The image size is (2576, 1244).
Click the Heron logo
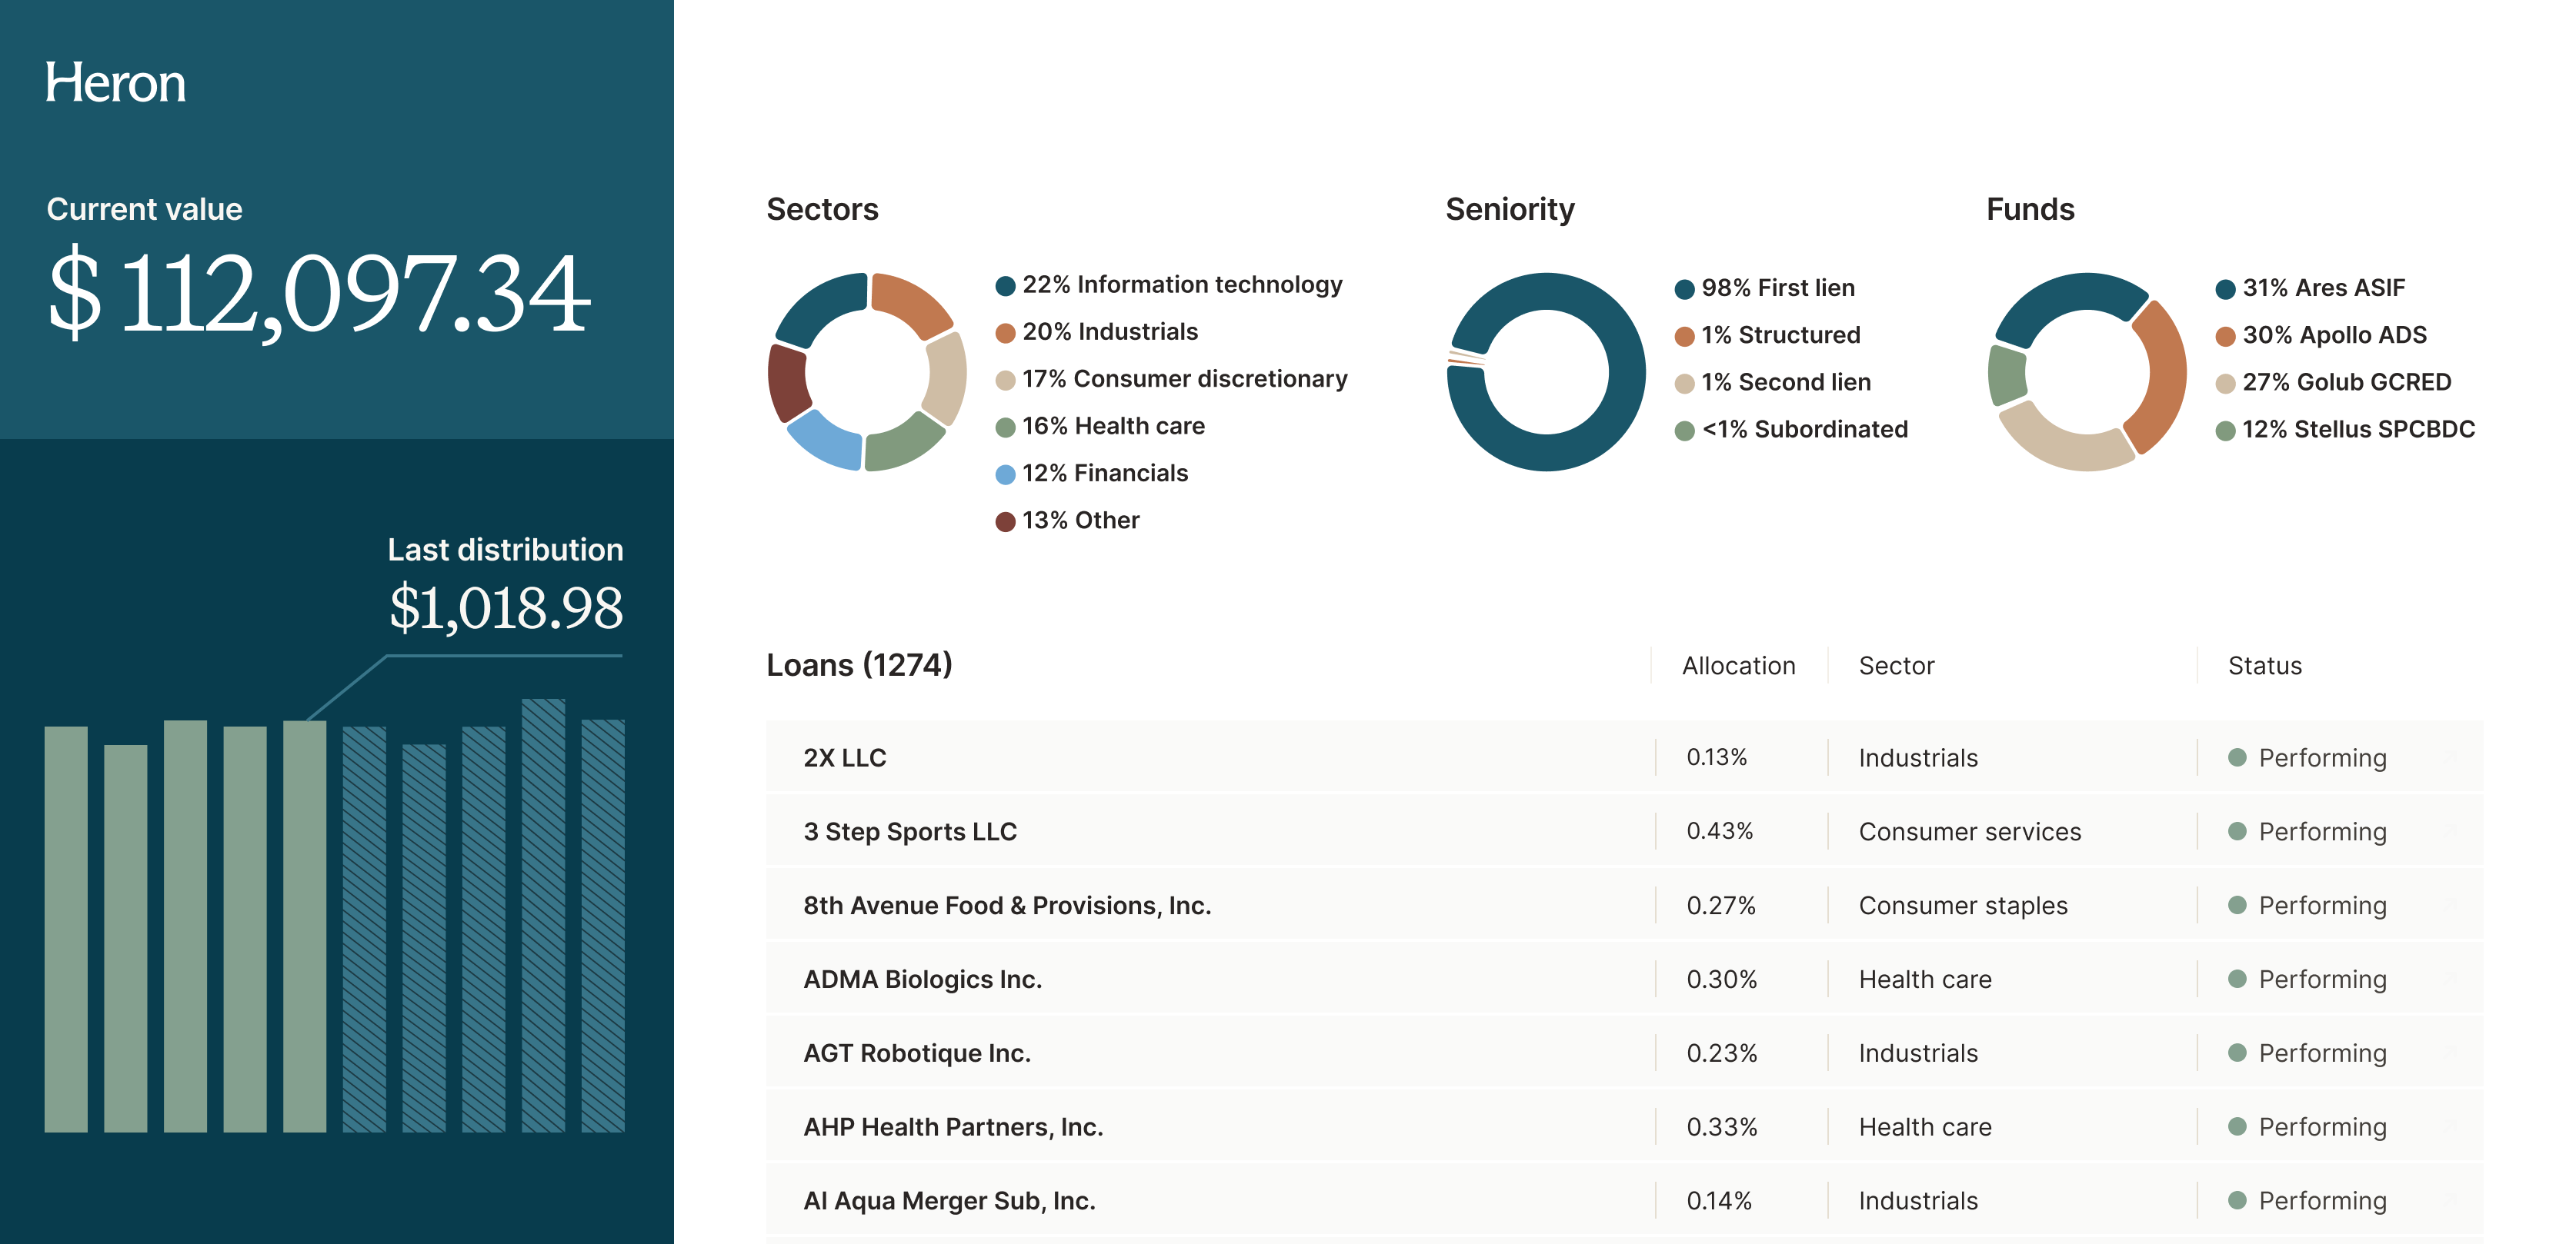(x=115, y=83)
